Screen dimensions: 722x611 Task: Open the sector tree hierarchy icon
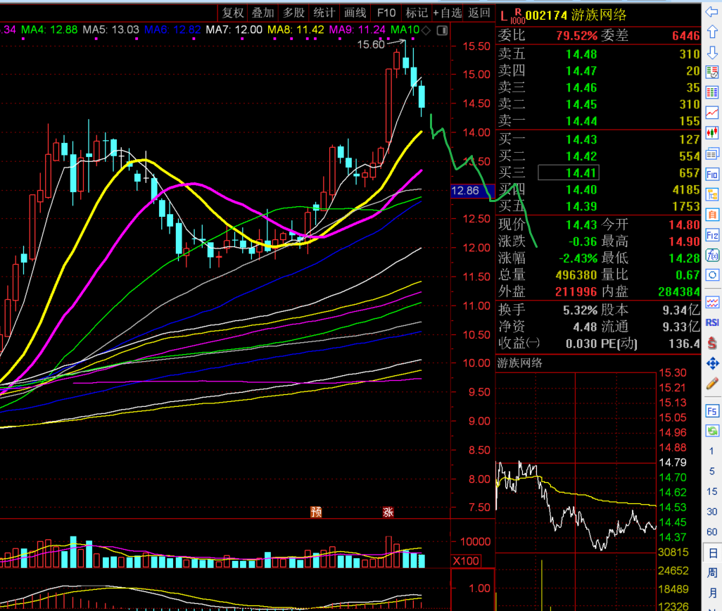(x=712, y=194)
